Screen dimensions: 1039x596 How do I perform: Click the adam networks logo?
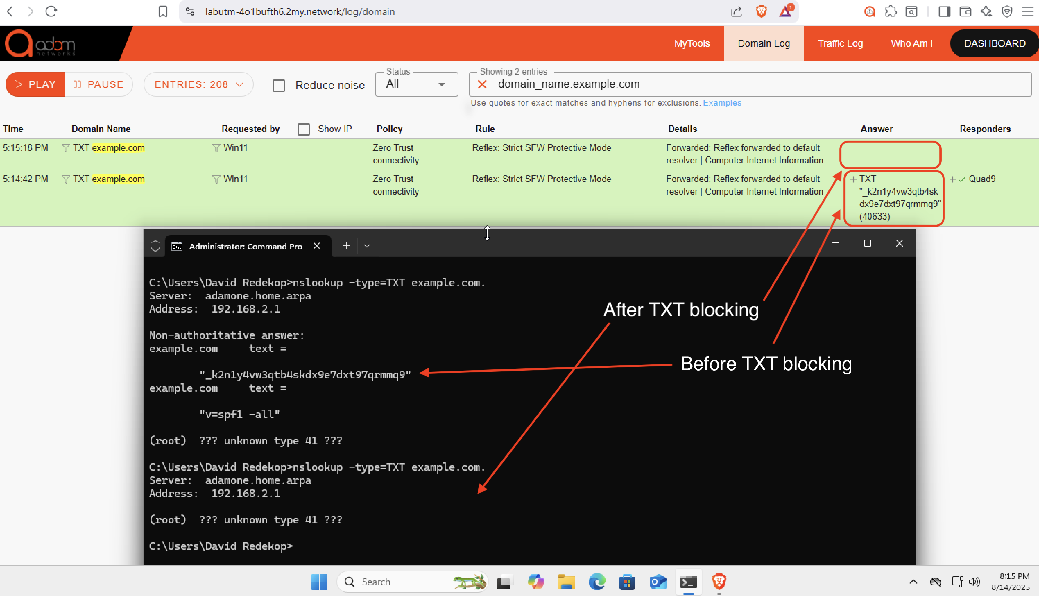click(40, 43)
